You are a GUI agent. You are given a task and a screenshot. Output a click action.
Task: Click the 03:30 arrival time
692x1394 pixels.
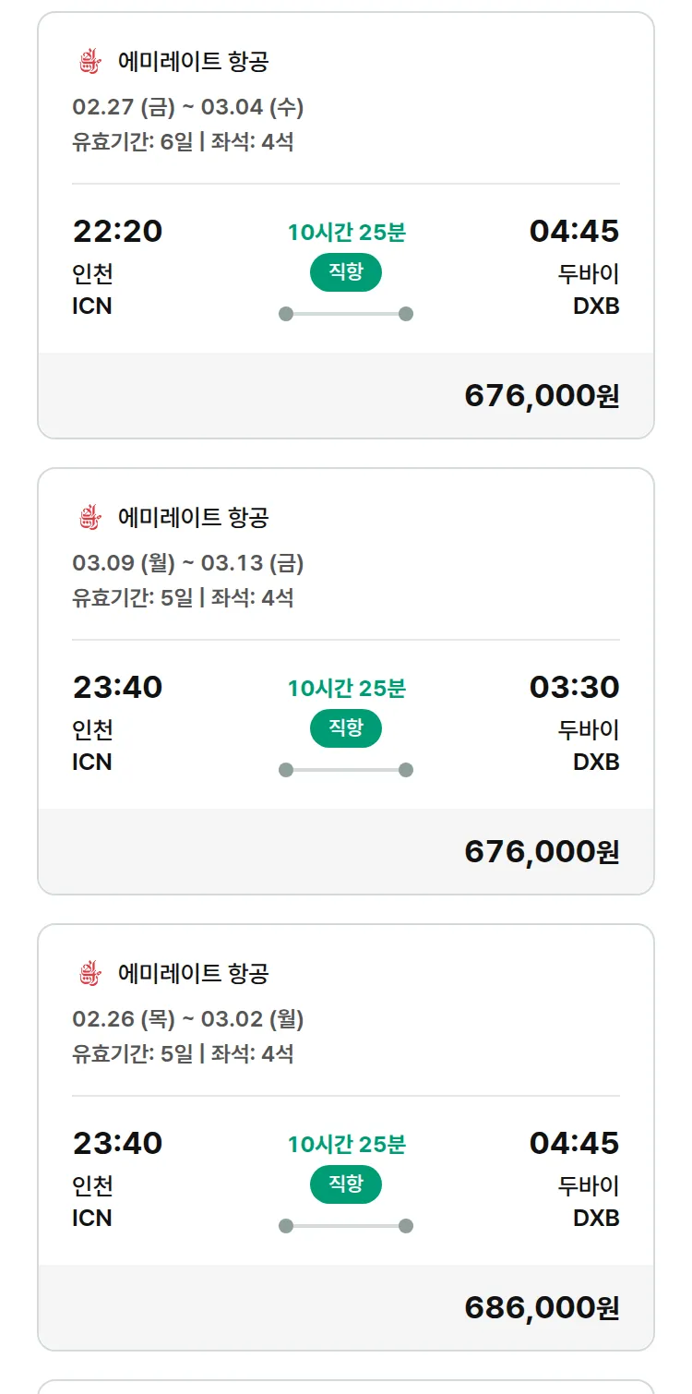click(574, 687)
